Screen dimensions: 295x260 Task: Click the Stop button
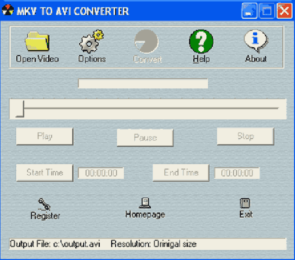tap(245, 137)
